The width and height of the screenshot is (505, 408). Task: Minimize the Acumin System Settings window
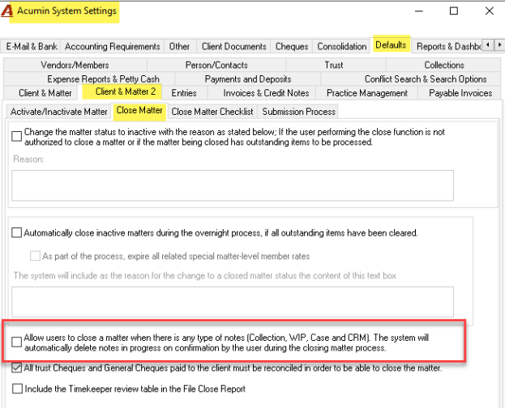(419, 11)
